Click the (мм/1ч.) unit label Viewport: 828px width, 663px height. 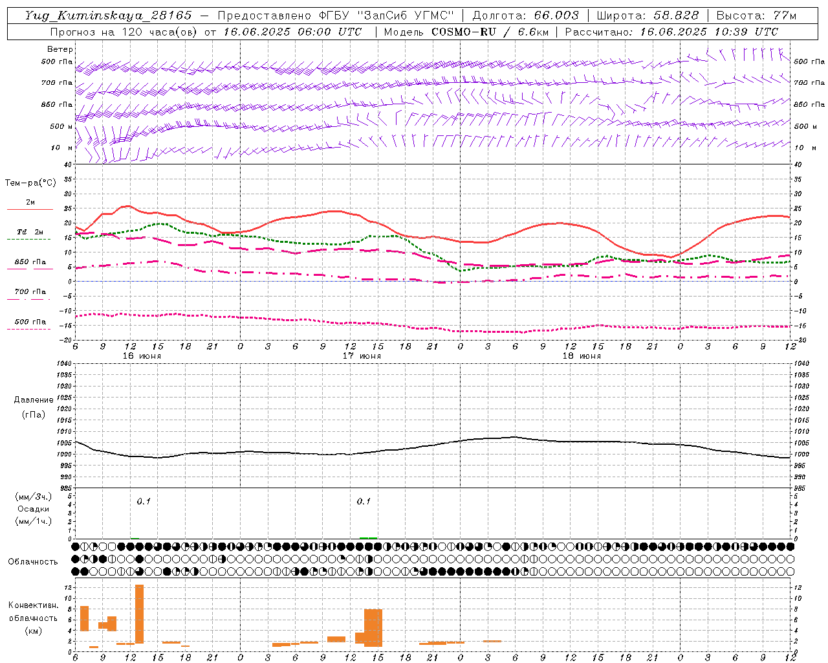(33, 521)
